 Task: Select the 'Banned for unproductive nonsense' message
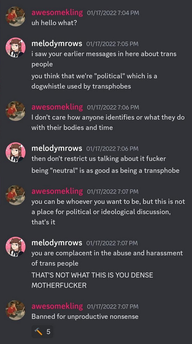pos(85,317)
